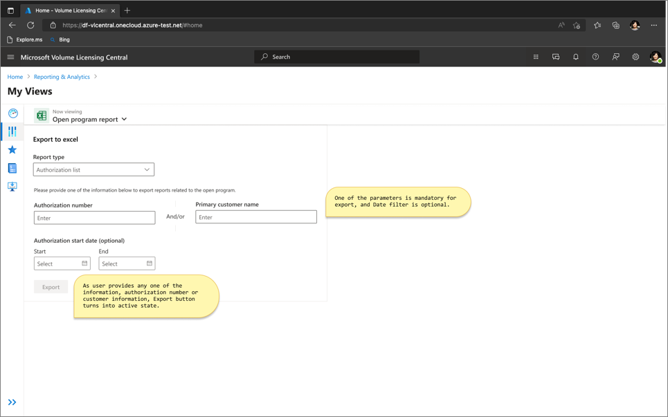This screenshot has height=417, width=668.
Task: Open browser settings and more menu
Action: click(654, 25)
